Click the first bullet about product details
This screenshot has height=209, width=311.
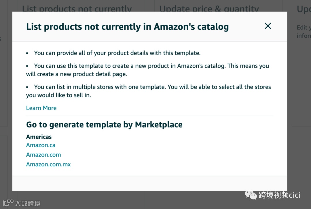click(x=117, y=53)
